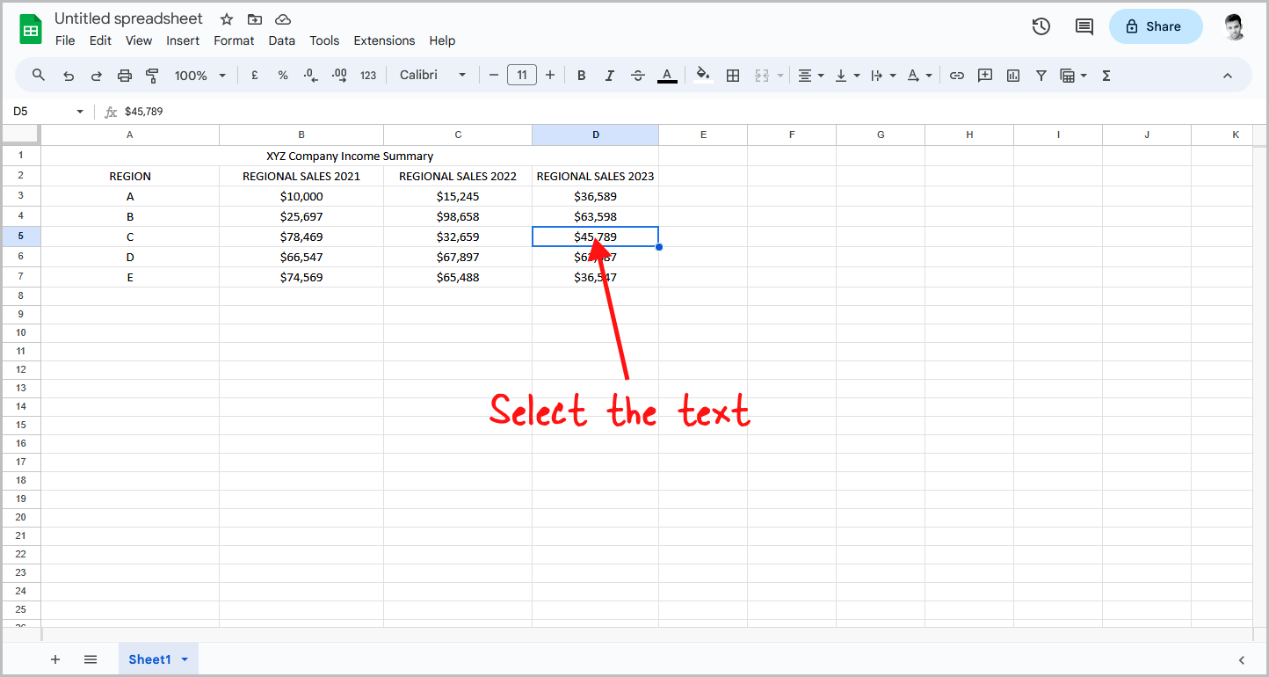Toggle strikethrough on the selected cell
The width and height of the screenshot is (1269, 677).
click(x=638, y=75)
